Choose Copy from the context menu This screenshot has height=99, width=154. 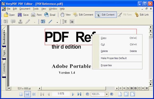pos(117,38)
